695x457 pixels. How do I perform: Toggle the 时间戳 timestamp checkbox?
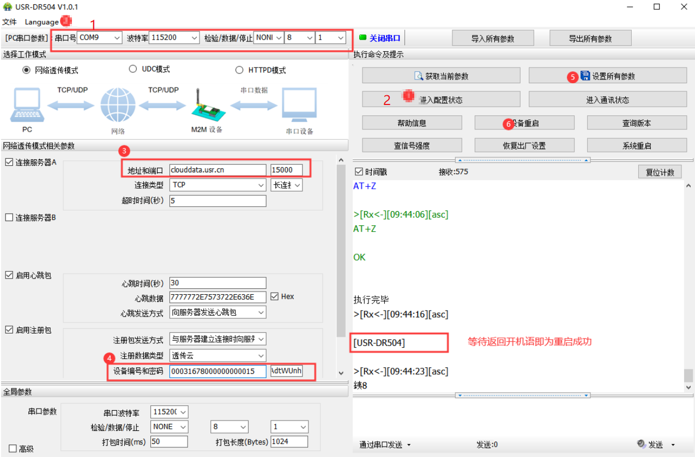(359, 172)
